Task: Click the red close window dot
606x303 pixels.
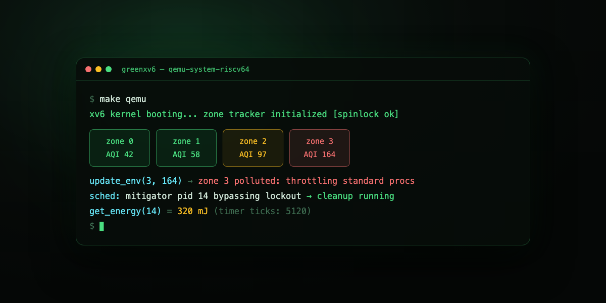Action: tap(88, 69)
